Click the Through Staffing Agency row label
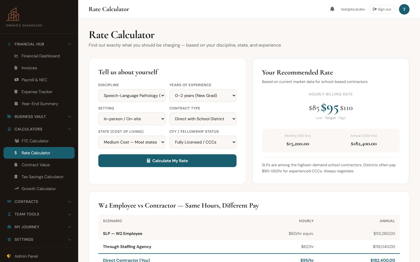 [127, 247]
